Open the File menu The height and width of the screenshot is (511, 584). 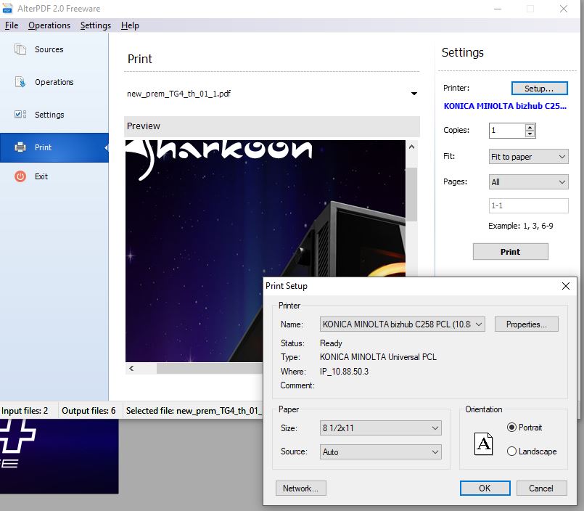(12, 25)
